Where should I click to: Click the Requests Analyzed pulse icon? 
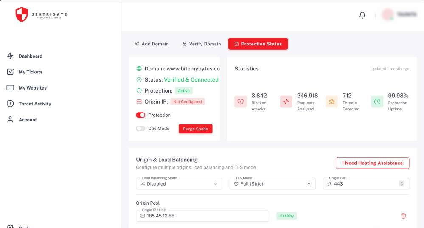tap(286, 102)
